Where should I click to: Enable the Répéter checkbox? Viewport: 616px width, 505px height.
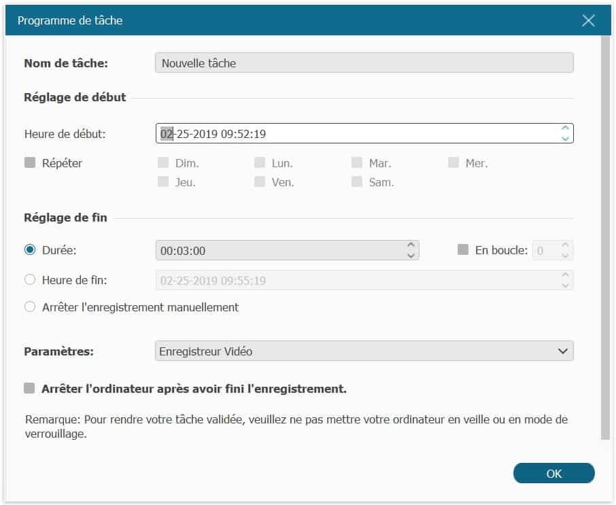(30, 163)
